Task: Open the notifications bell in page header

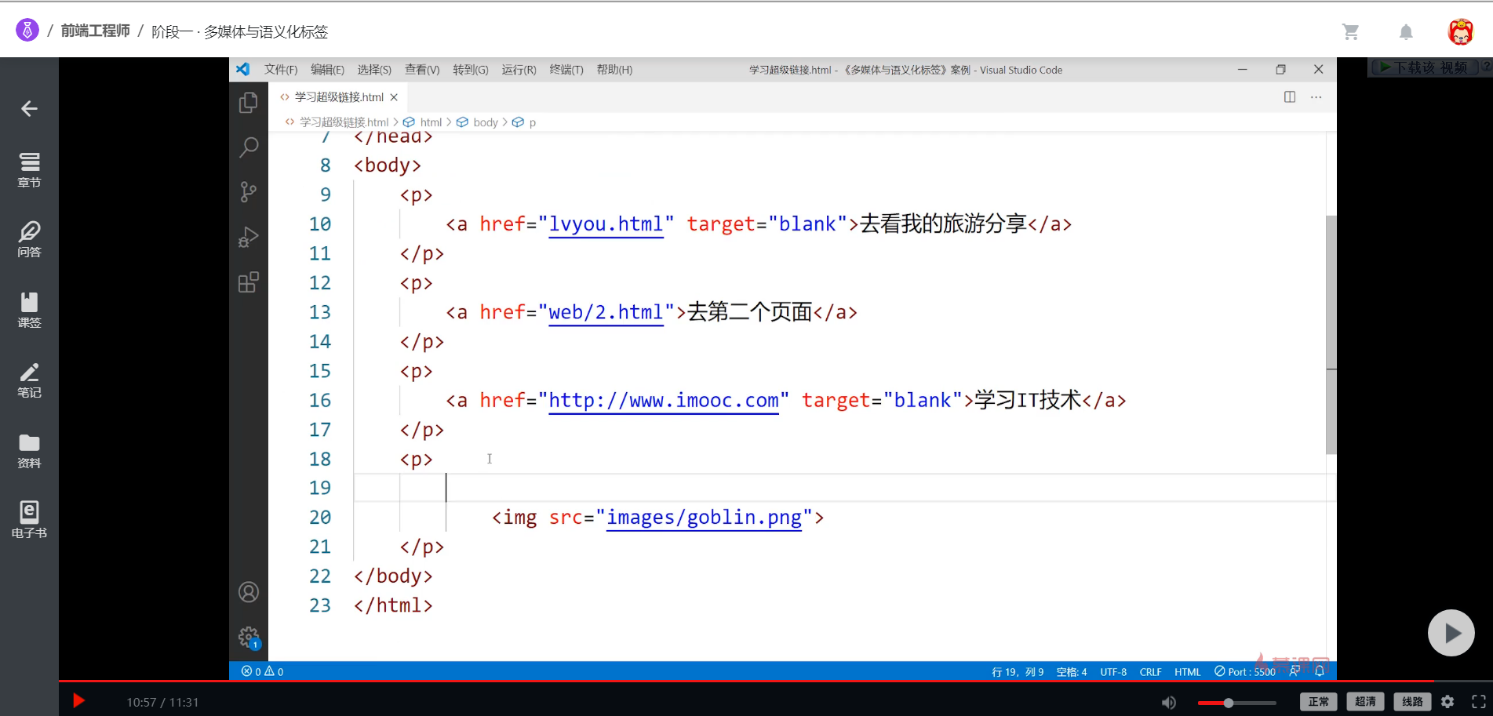Action: point(1406,32)
